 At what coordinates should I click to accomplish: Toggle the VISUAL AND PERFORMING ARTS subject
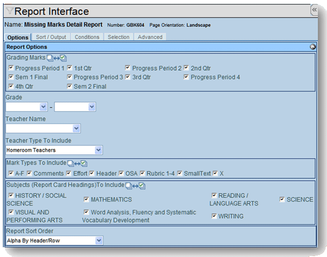pos(11,212)
